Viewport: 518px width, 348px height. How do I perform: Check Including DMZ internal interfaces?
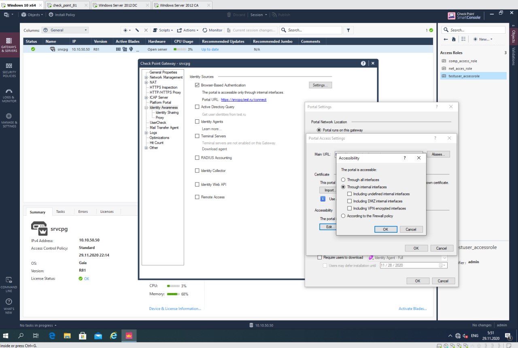coord(350,201)
